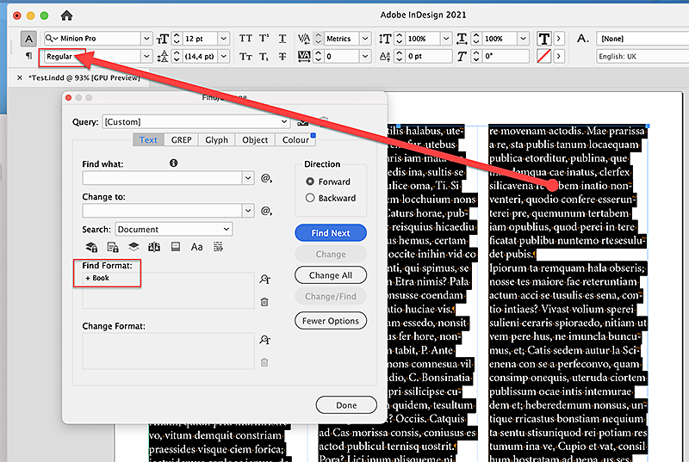Click the character style [None] field
This screenshot has height=462, width=689.
coord(642,39)
